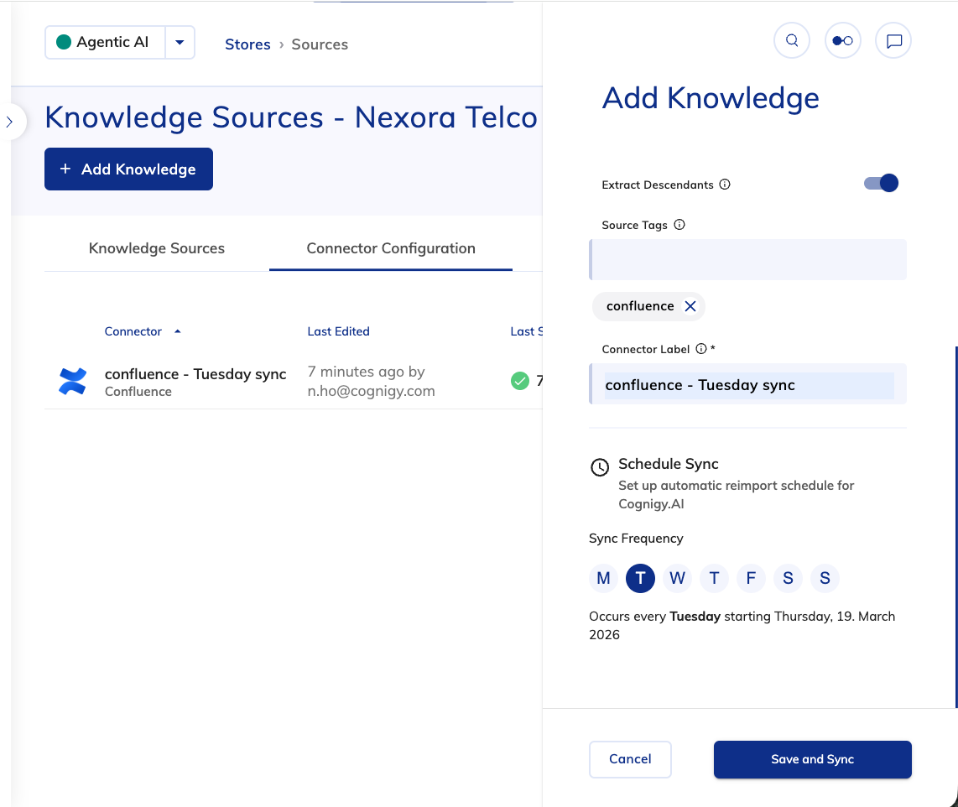Open the Agentic AI project dropdown arrow
This screenshot has height=807, width=958.
(x=180, y=43)
